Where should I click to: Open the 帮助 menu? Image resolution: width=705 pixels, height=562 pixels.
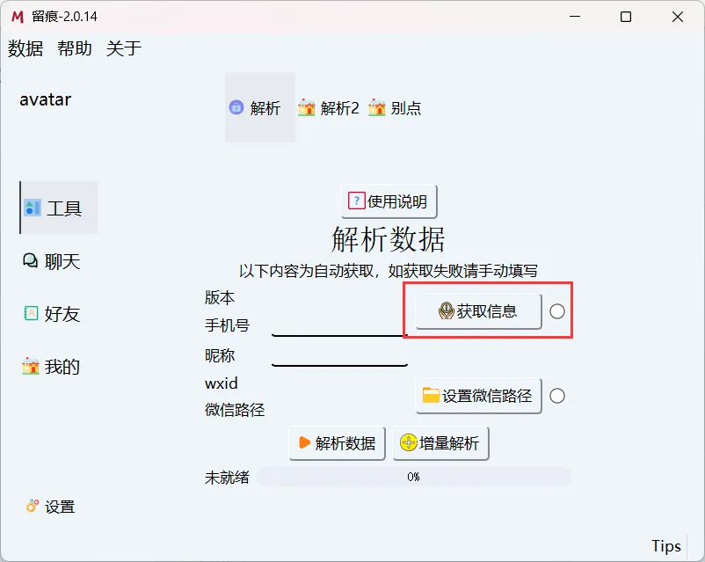pos(74,49)
